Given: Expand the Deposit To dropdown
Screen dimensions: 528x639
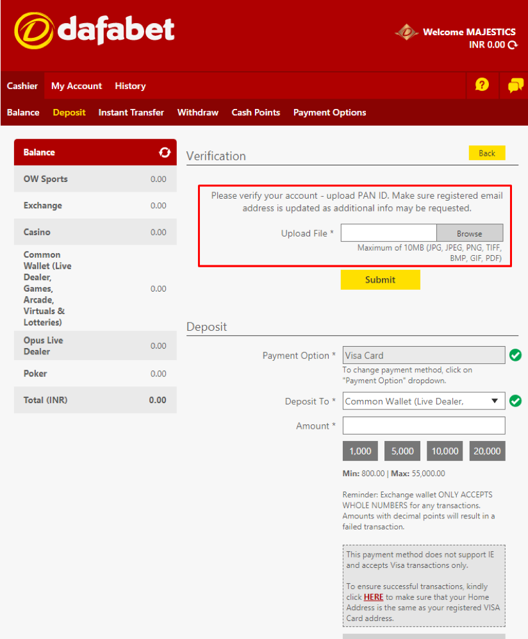Looking at the screenshot, I should (424, 401).
